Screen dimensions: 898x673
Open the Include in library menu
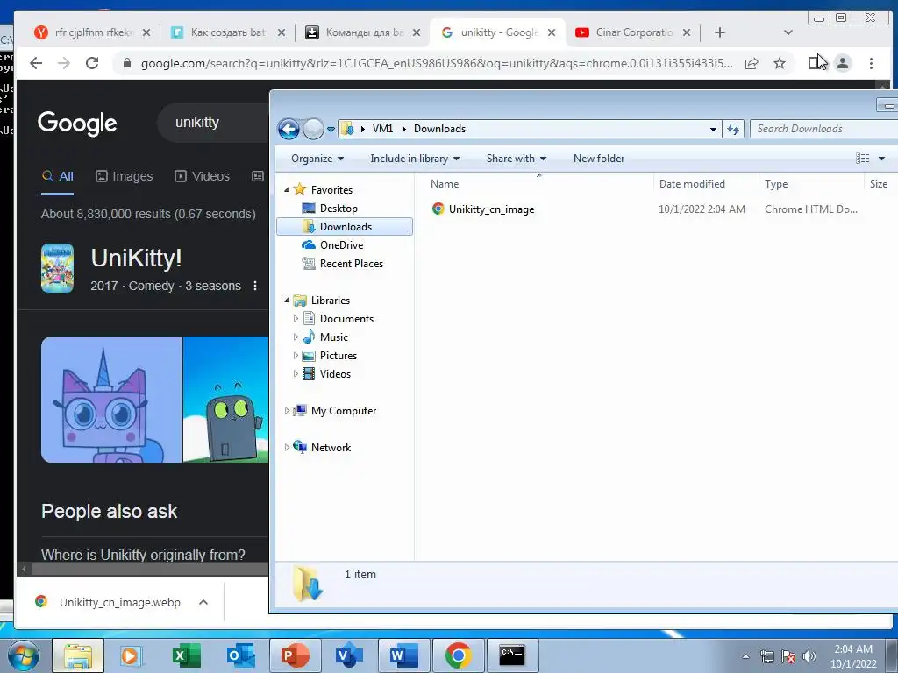[x=415, y=159]
